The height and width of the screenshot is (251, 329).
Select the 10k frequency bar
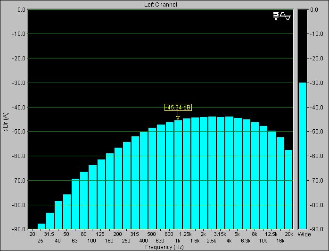[x=263, y=177]
